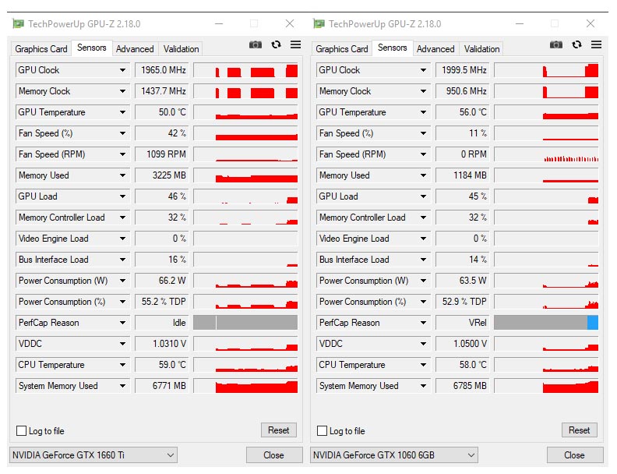
Task: Switch to Graphics Card tab in right window
Action: click(x=341, y=49)
